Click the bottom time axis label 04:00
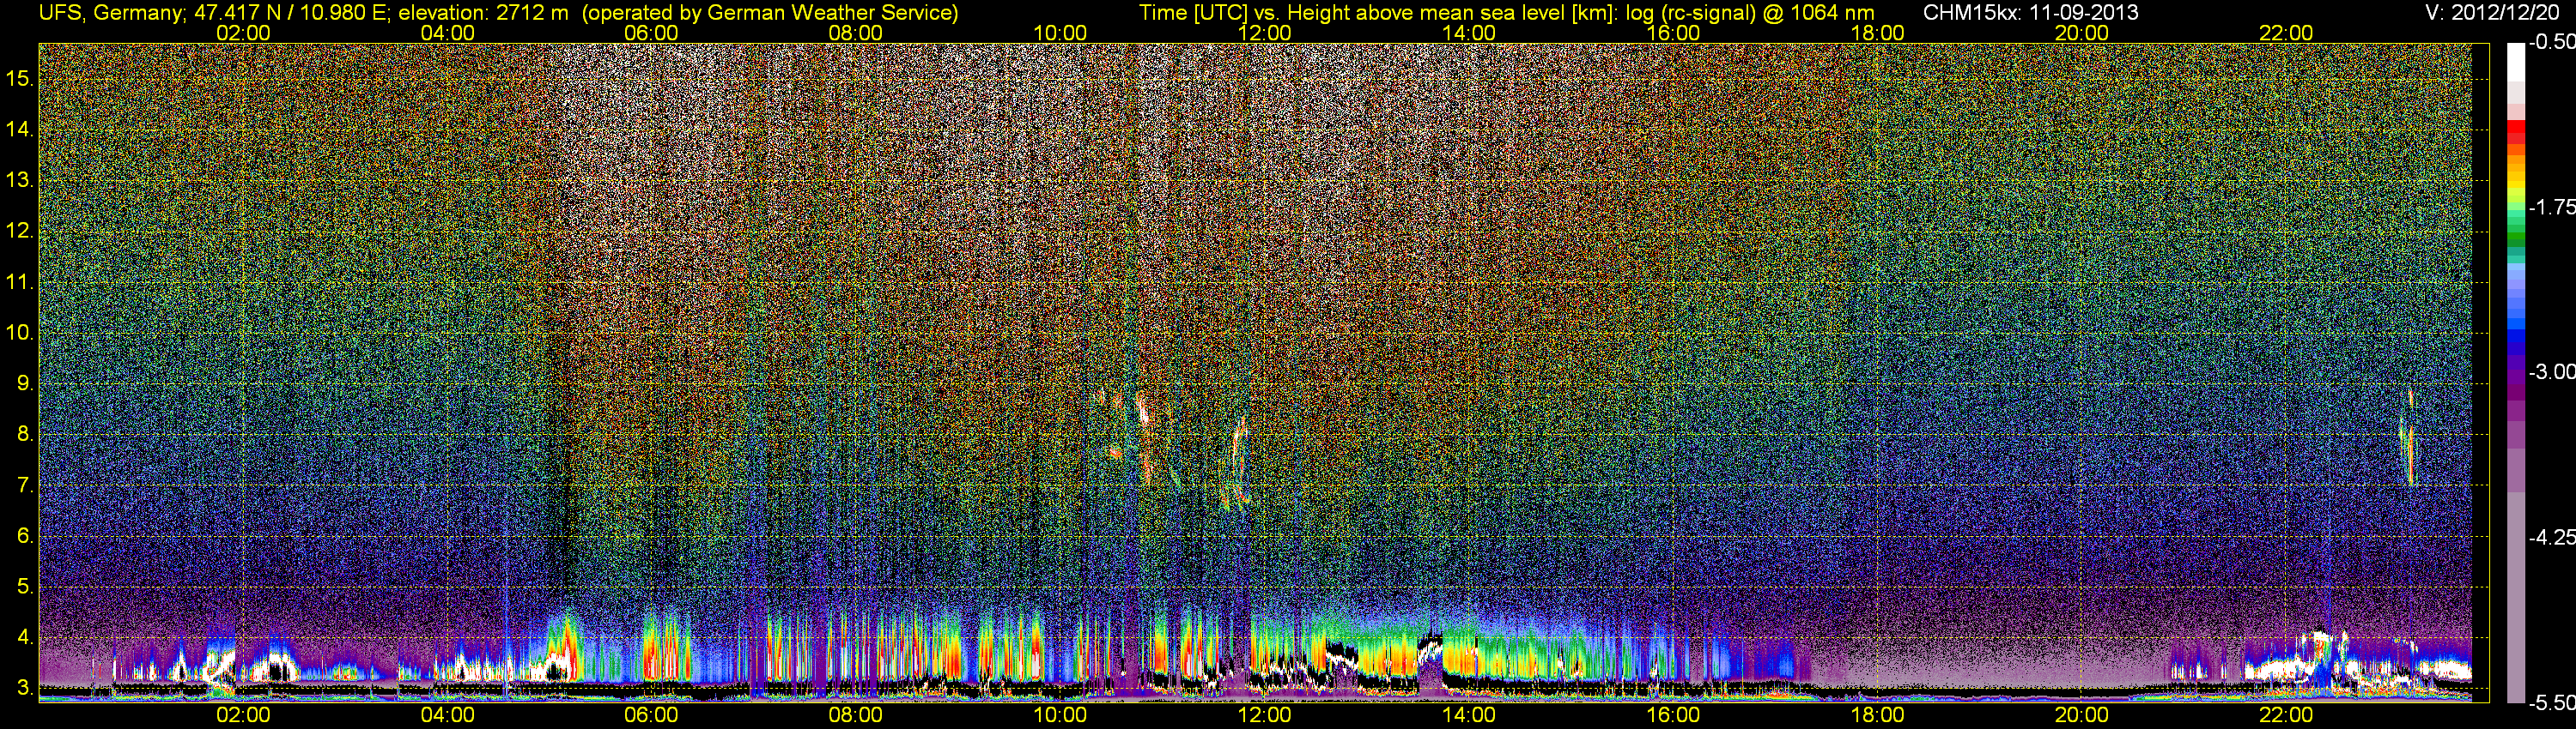2576x729 pixels. (447, 715)
